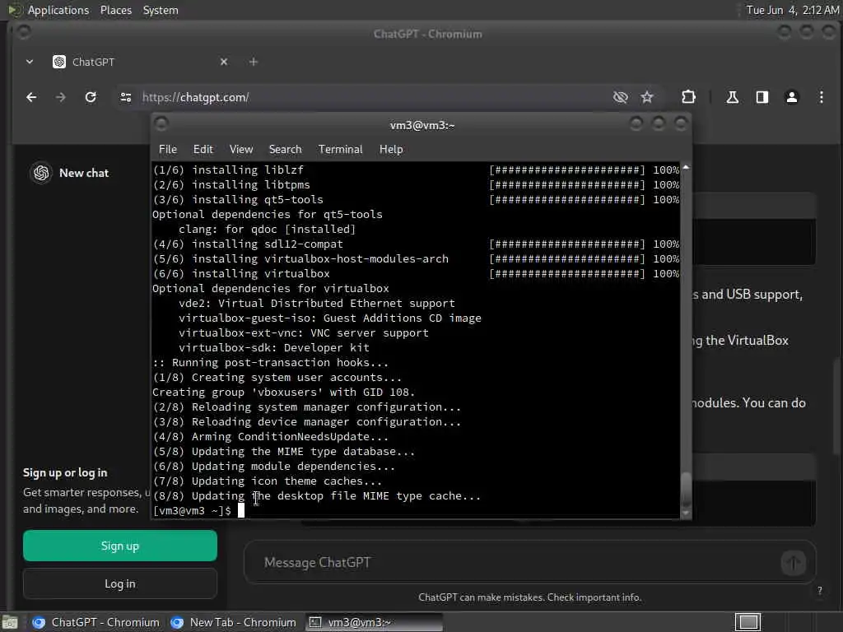Click the Chromium window menu icon
Image resolution: width=843 pixels, height=632 pixels.
tap(24, 33)
